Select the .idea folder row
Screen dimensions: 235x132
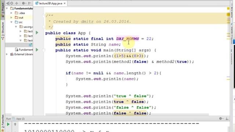click(19, 13)
